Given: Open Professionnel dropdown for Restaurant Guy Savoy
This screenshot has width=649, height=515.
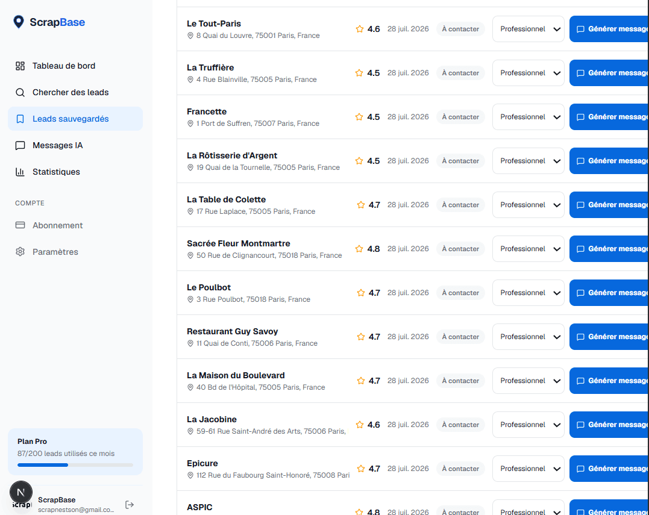Looking at the screenshot, I should click(528, 337).
